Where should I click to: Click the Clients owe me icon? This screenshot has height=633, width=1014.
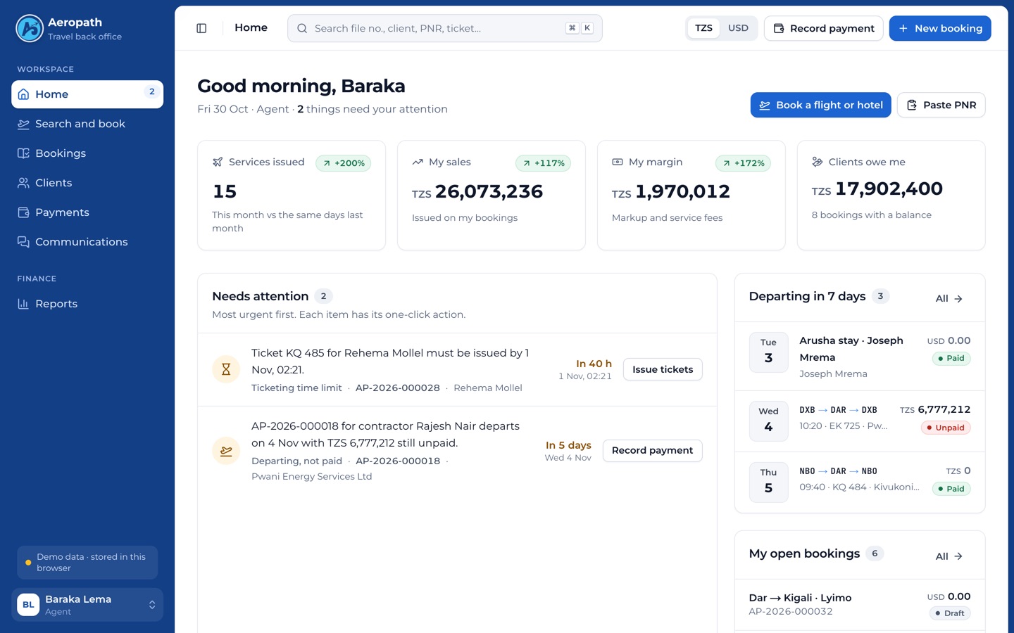pos(817,162)
